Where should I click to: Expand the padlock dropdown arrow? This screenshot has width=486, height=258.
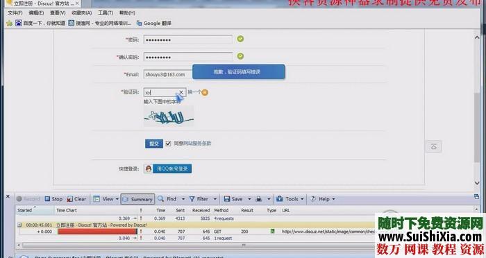(269, 199)
